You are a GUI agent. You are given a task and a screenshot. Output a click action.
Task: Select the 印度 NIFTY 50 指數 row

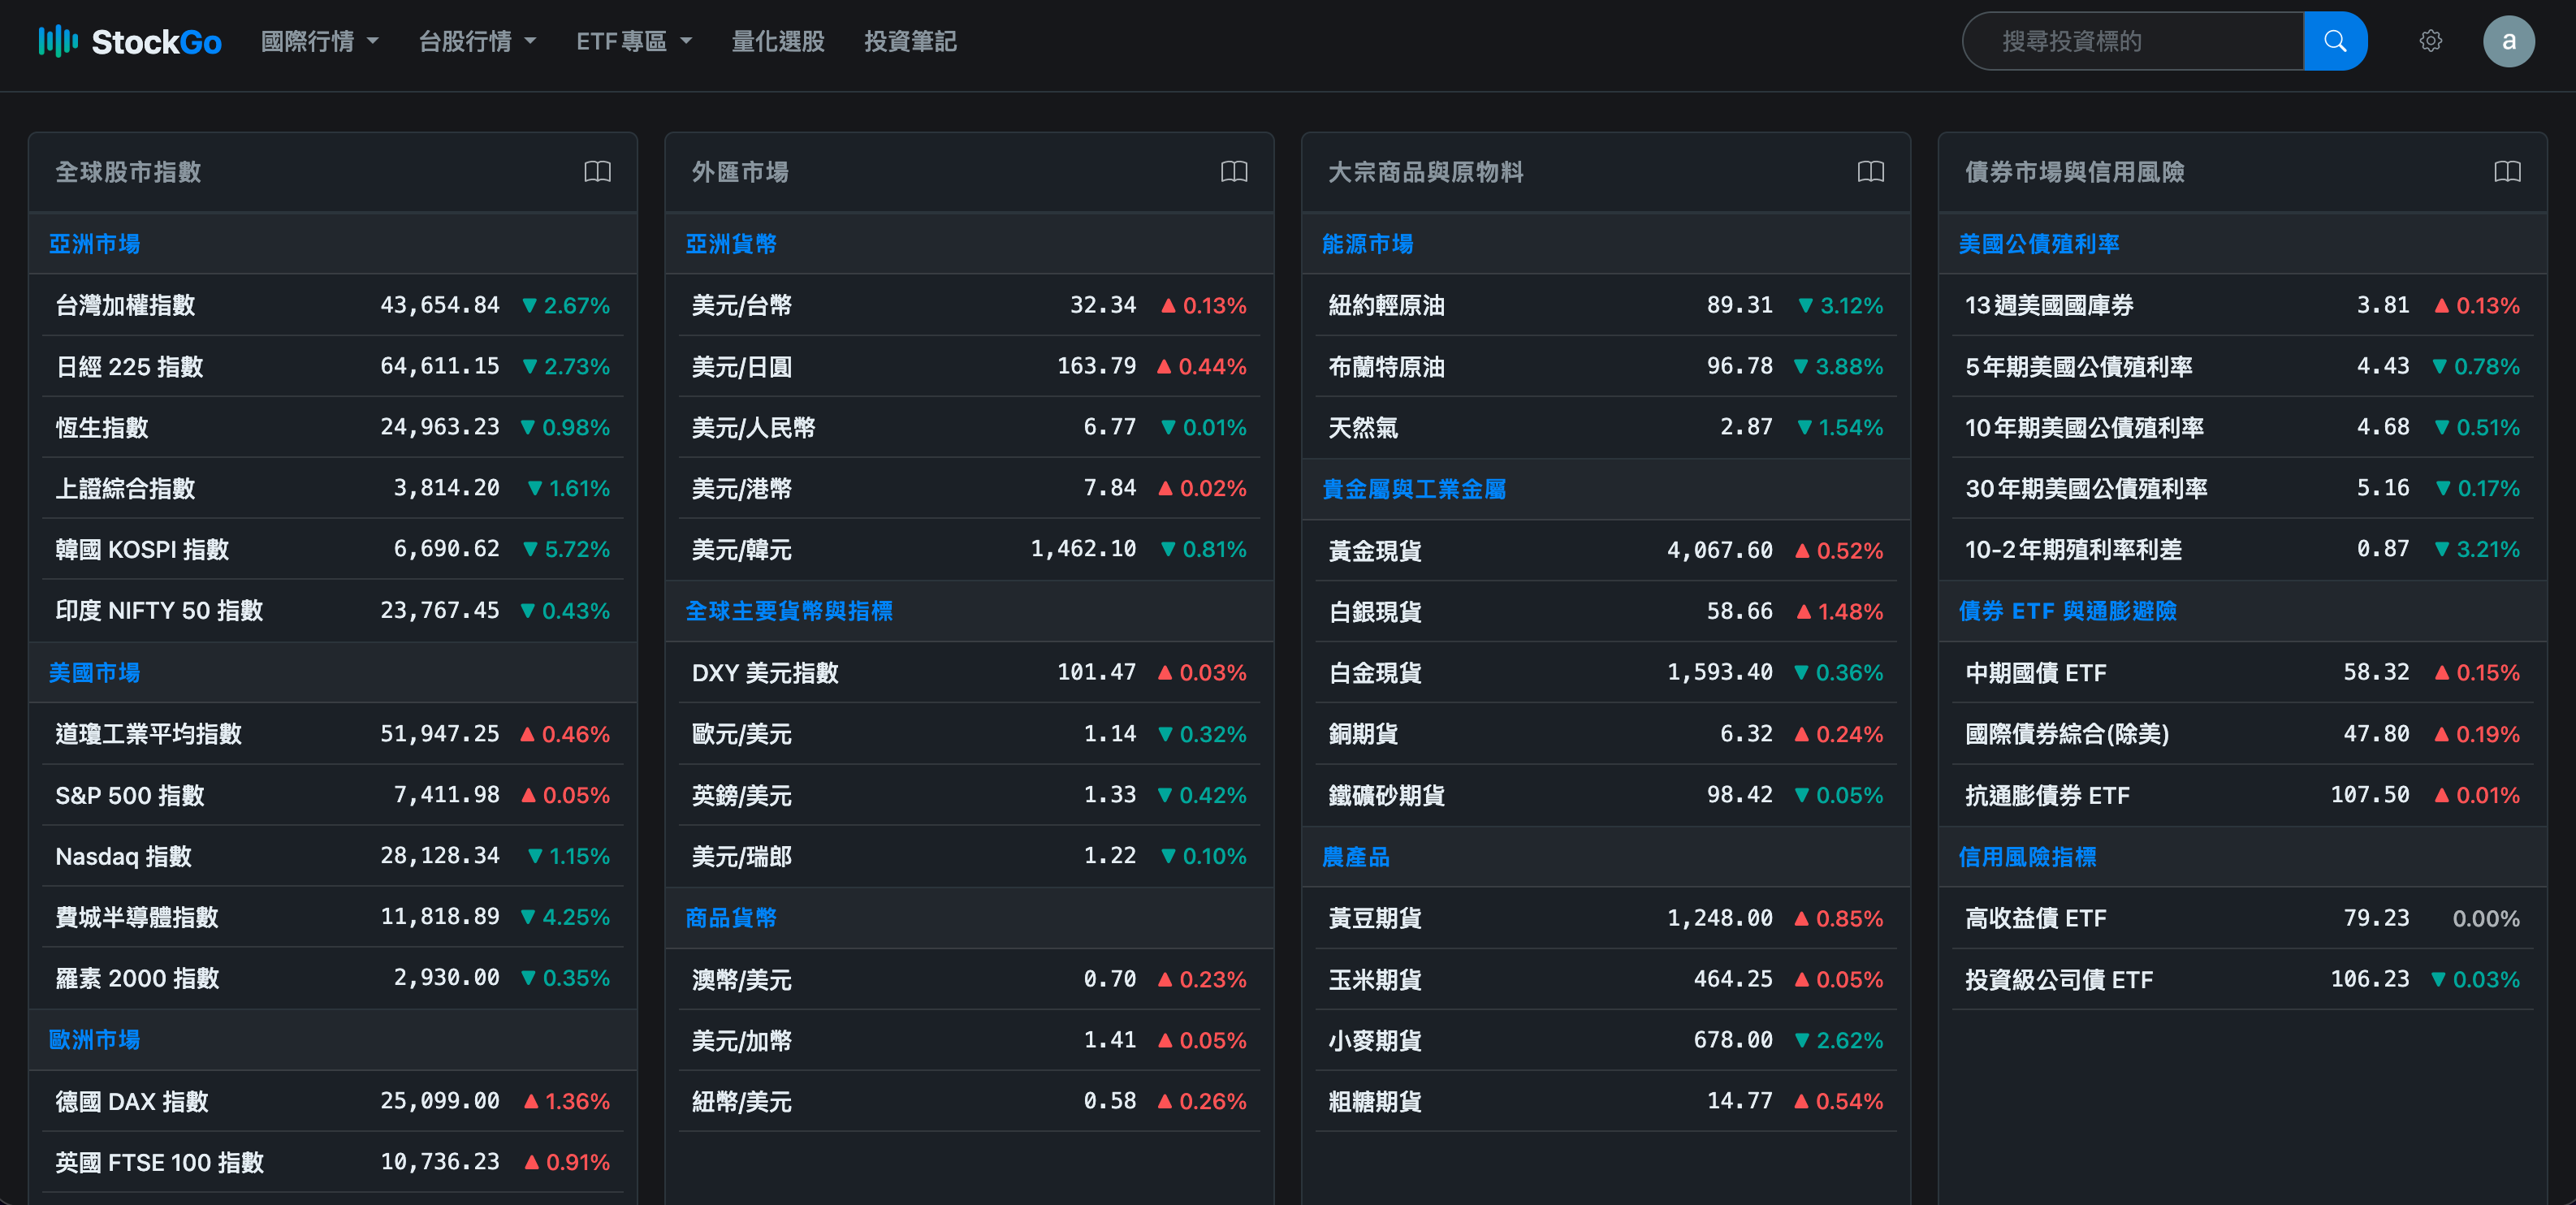333,610
